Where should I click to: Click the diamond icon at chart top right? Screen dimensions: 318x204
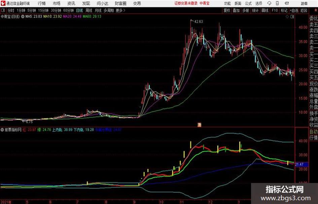287,17
